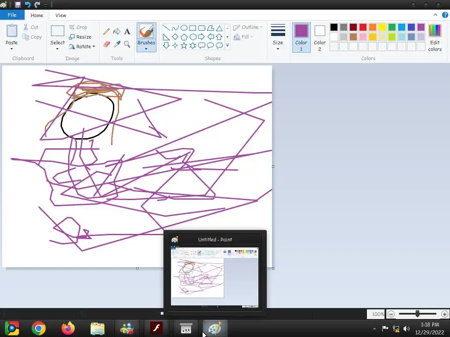Select the Color picker eyedropper tool
The width and height of the screenshot is (450, 337).
[117, 44]
